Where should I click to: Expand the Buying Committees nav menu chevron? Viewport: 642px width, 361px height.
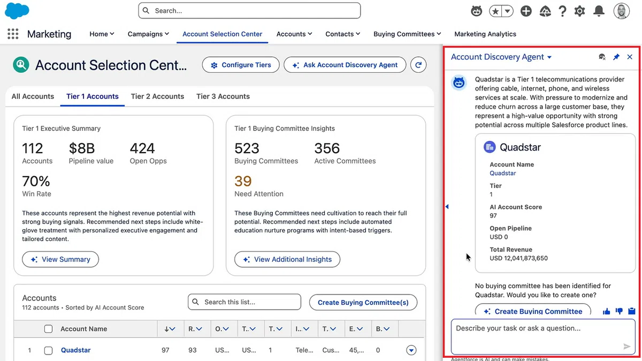point(439,34)
